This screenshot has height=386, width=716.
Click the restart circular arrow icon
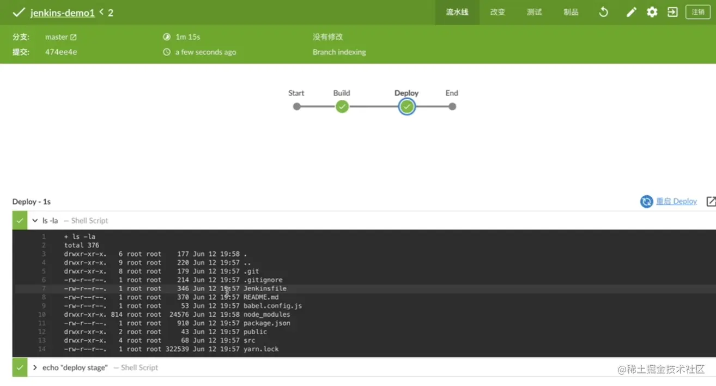point(646,202)
